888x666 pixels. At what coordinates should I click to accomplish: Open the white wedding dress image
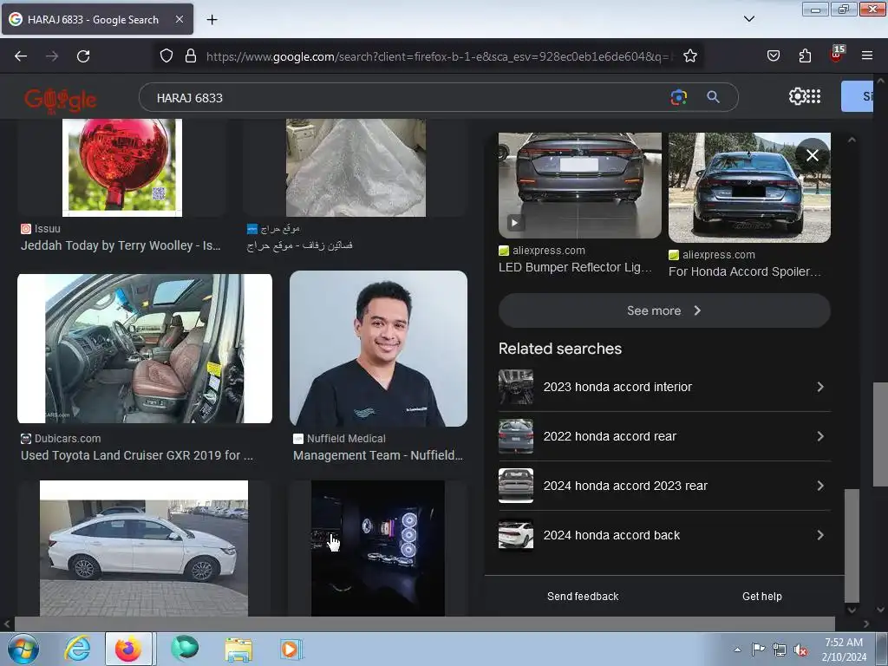[356, 167]
